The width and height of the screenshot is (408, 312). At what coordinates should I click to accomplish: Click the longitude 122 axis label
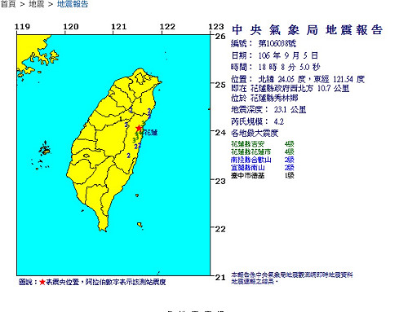[167, 27]
